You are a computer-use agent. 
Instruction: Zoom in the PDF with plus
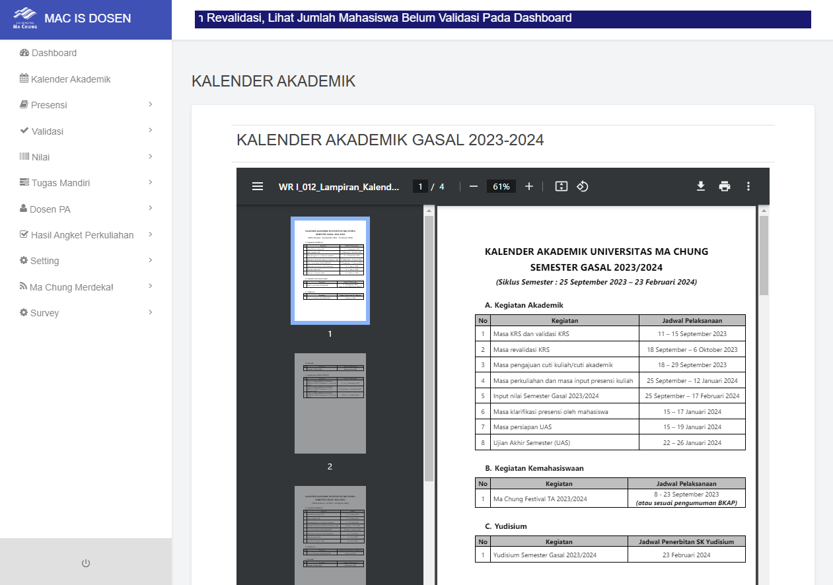[x=528, y=186]
